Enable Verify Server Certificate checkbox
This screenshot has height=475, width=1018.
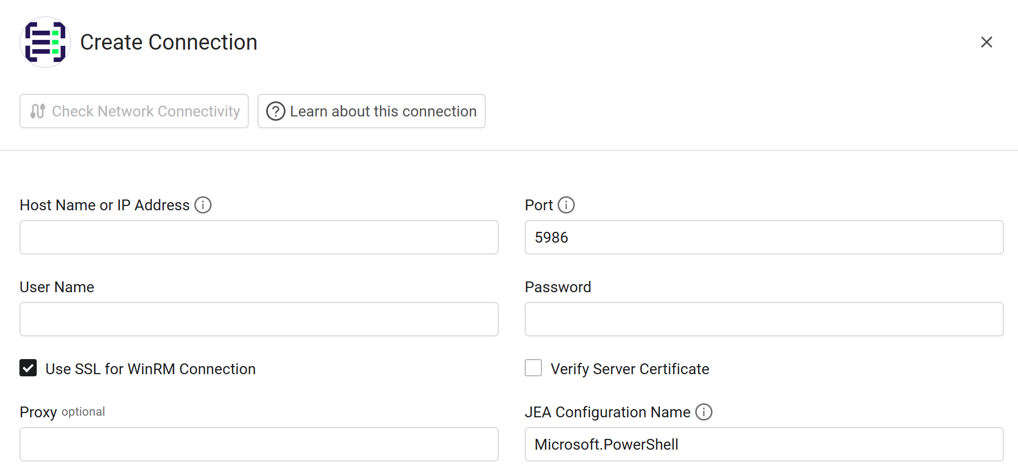tap(533, 368)
